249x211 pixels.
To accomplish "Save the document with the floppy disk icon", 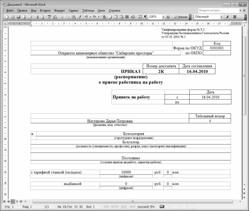I will click(18, 17).
